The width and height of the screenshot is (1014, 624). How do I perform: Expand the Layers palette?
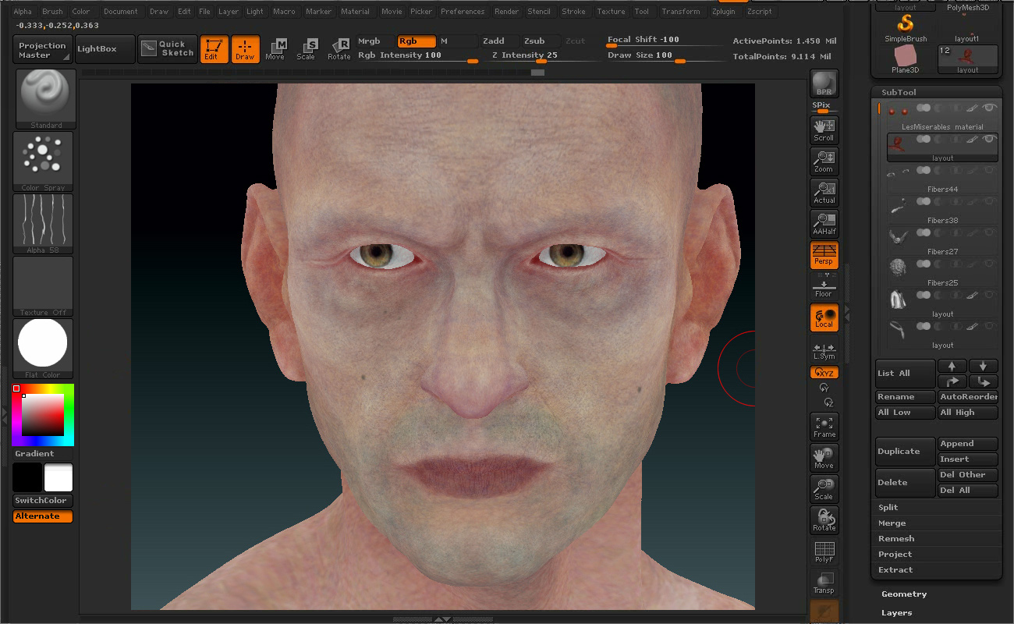[896, 613]
